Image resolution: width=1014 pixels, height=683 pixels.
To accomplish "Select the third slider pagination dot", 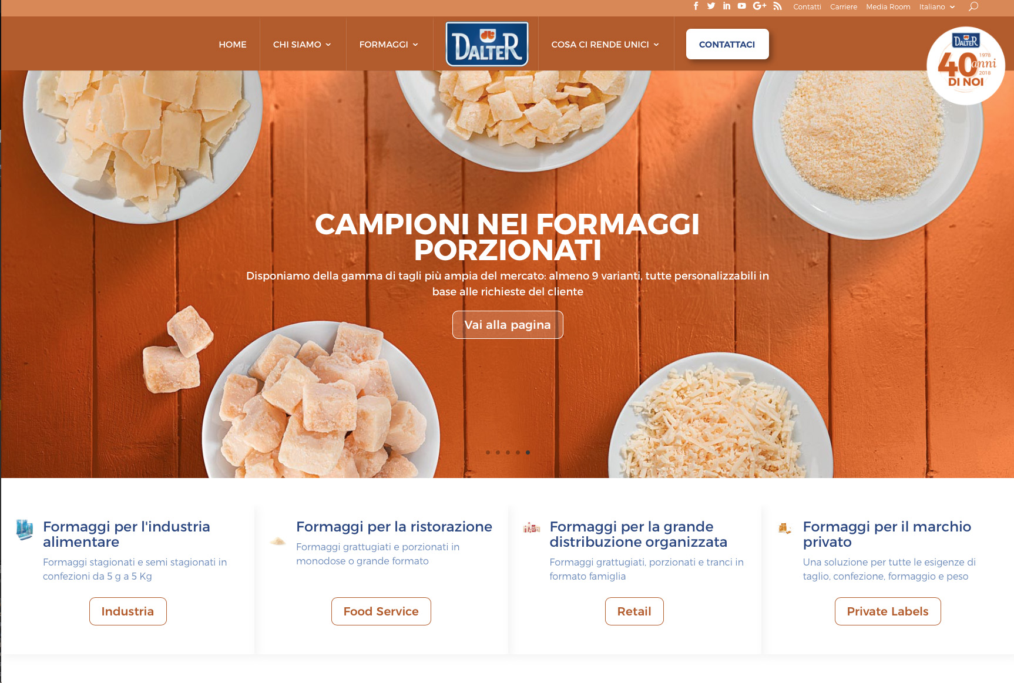I will 508,452.
